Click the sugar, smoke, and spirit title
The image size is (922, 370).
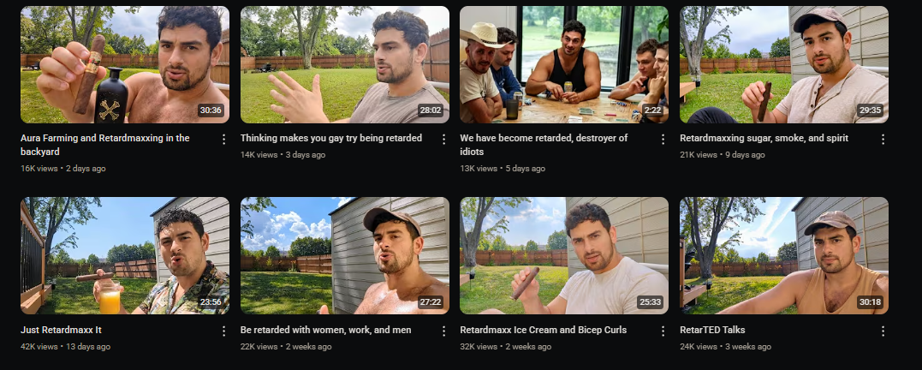pyautogui.click(x=764, y=138)
